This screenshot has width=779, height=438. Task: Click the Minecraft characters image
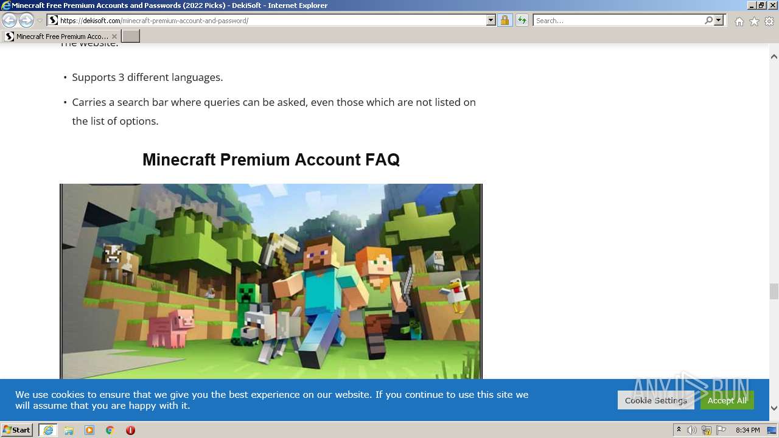271,281
